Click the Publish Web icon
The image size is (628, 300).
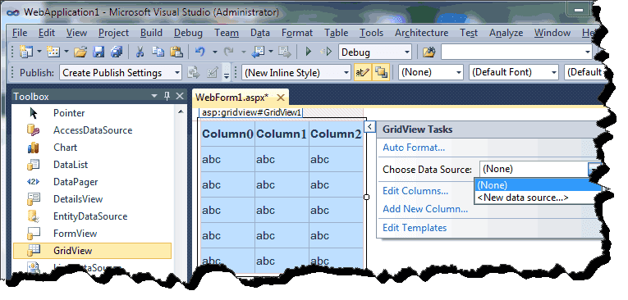tap(194, 72)
